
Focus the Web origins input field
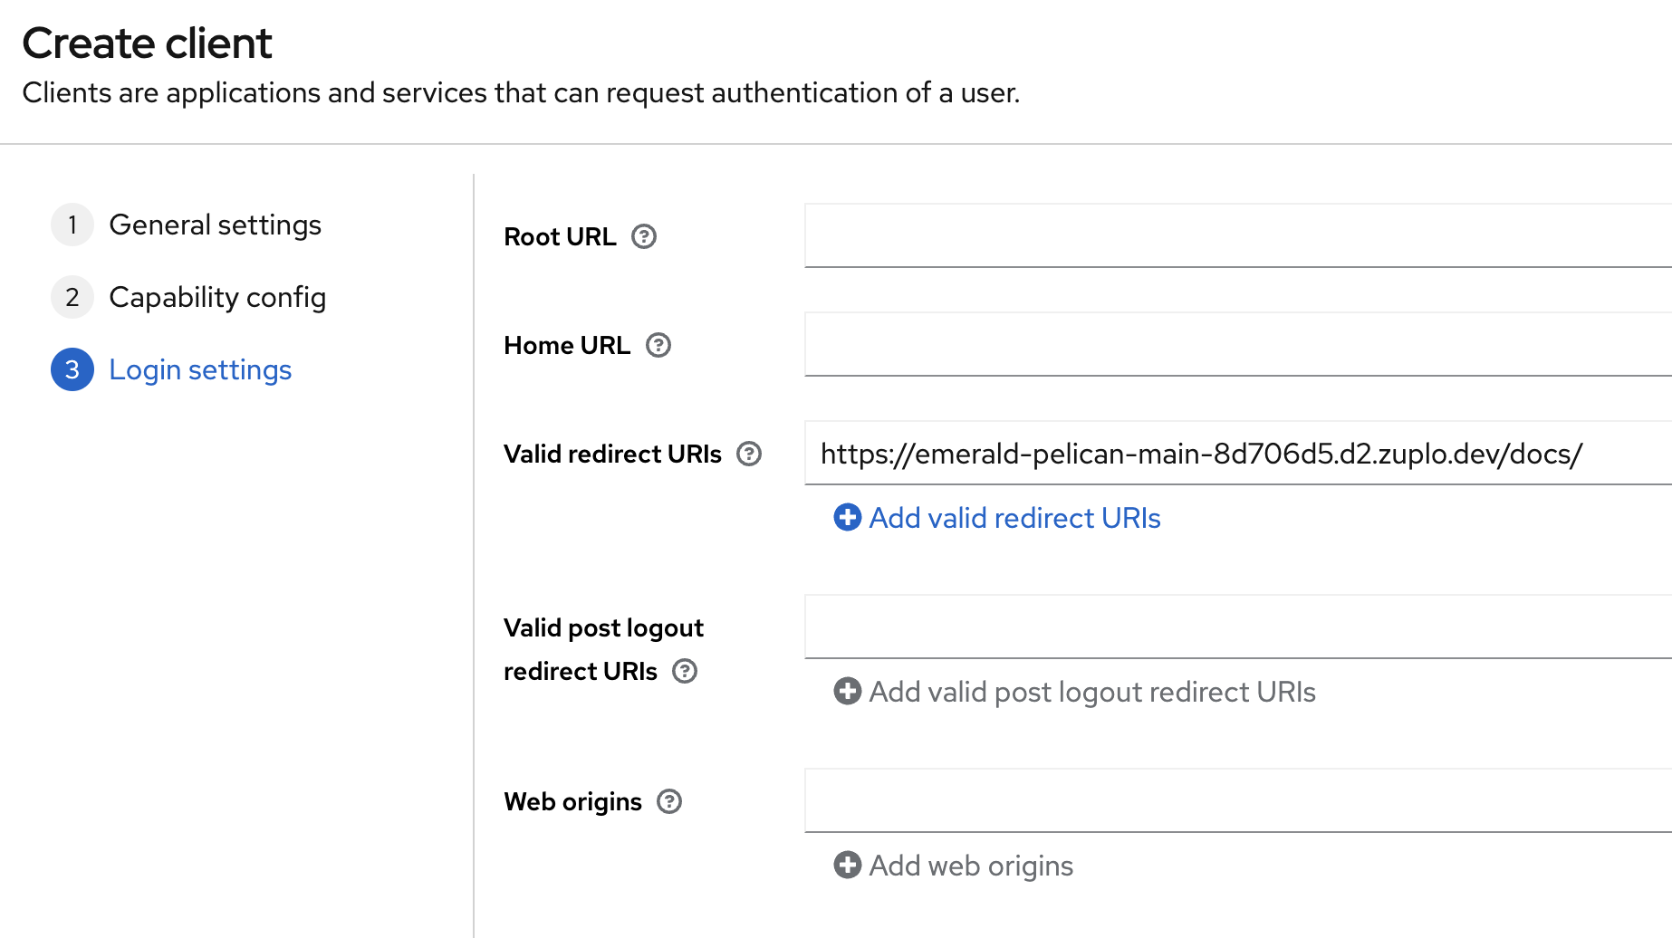[x=1238, y=800]
